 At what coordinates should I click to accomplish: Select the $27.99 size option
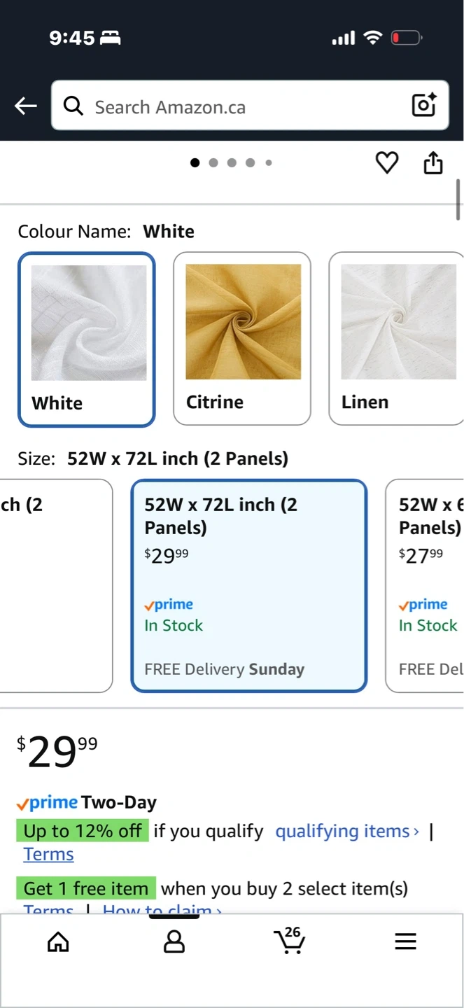click(426, 585)
